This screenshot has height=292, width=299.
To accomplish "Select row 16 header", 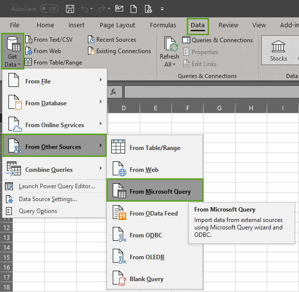I will (6, 267).
